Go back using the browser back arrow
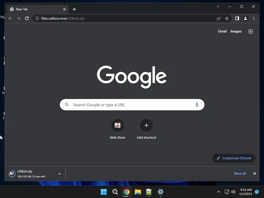The width and height of the screenshot is (264, 198). pyautogui.click(x=10, y=18)
